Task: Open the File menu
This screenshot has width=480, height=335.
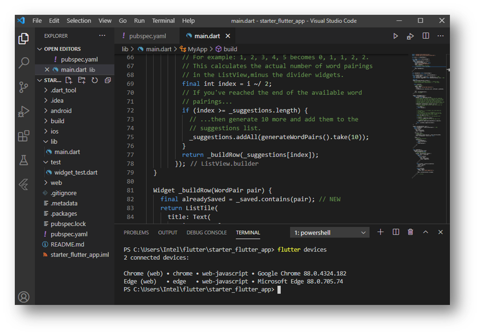Action: pyautogui.click(x=37, y=20)
